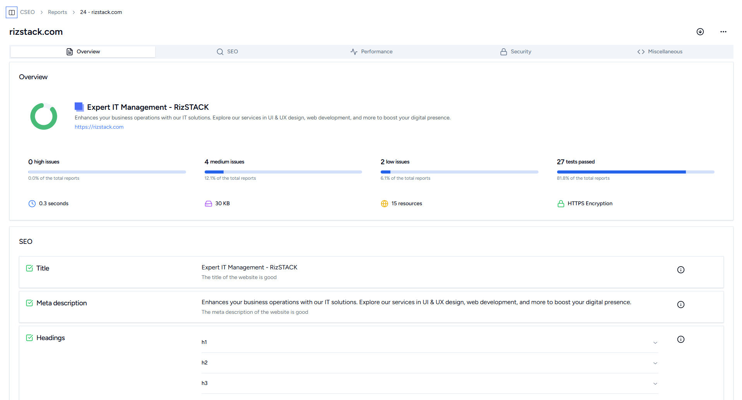Switch to the Overview tab
This screenshot has height=400, width=742.
pos(83,52)
